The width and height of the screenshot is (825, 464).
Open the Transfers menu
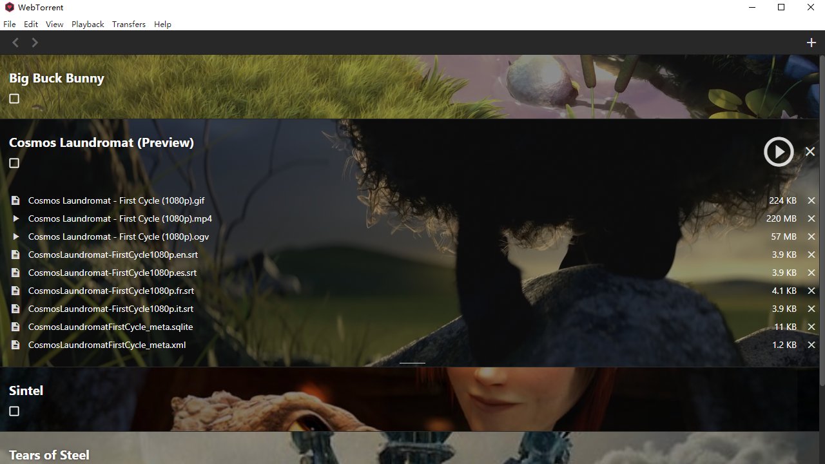129,24
